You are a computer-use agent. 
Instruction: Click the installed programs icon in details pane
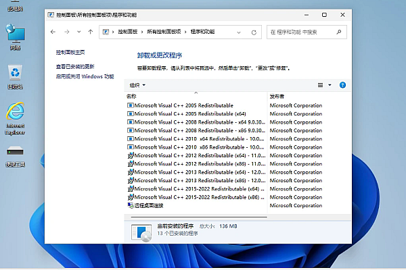pyautogui.click(x=141, y=232)
